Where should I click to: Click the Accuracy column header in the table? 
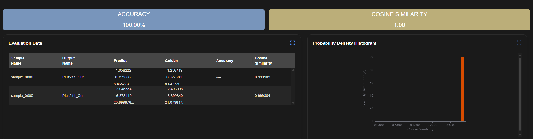(224, 61)
